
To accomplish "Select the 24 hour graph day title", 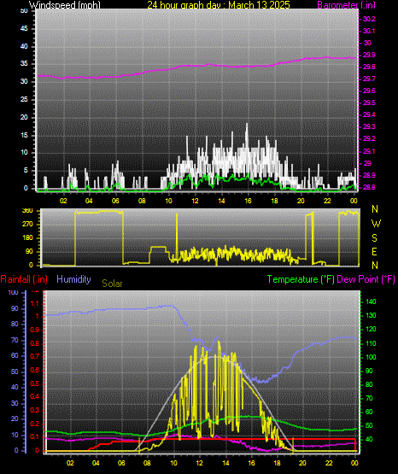I will tap(219, 4).
